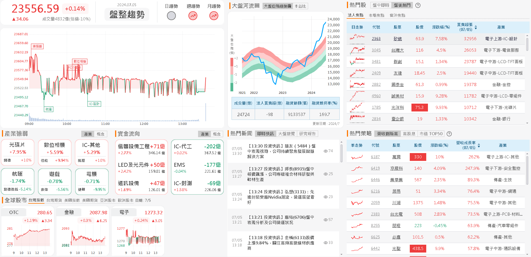Image resolution: width=531 pixels, height=257 pixels.
Task: Click the 航運 marker on intraday chart
Action: pyautogui.click(x=49, y=109)
